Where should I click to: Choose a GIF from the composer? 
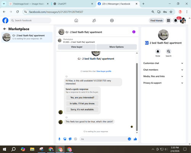pyautogui.click(x=76, y=139)
